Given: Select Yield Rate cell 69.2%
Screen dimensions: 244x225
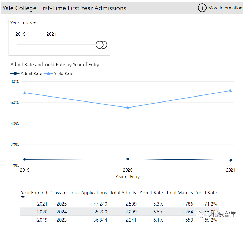Looking at the screenshot, I should [x=211, y=220].
